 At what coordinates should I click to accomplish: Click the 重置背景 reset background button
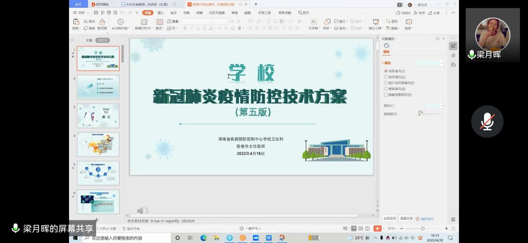click(x=406, y=218)
